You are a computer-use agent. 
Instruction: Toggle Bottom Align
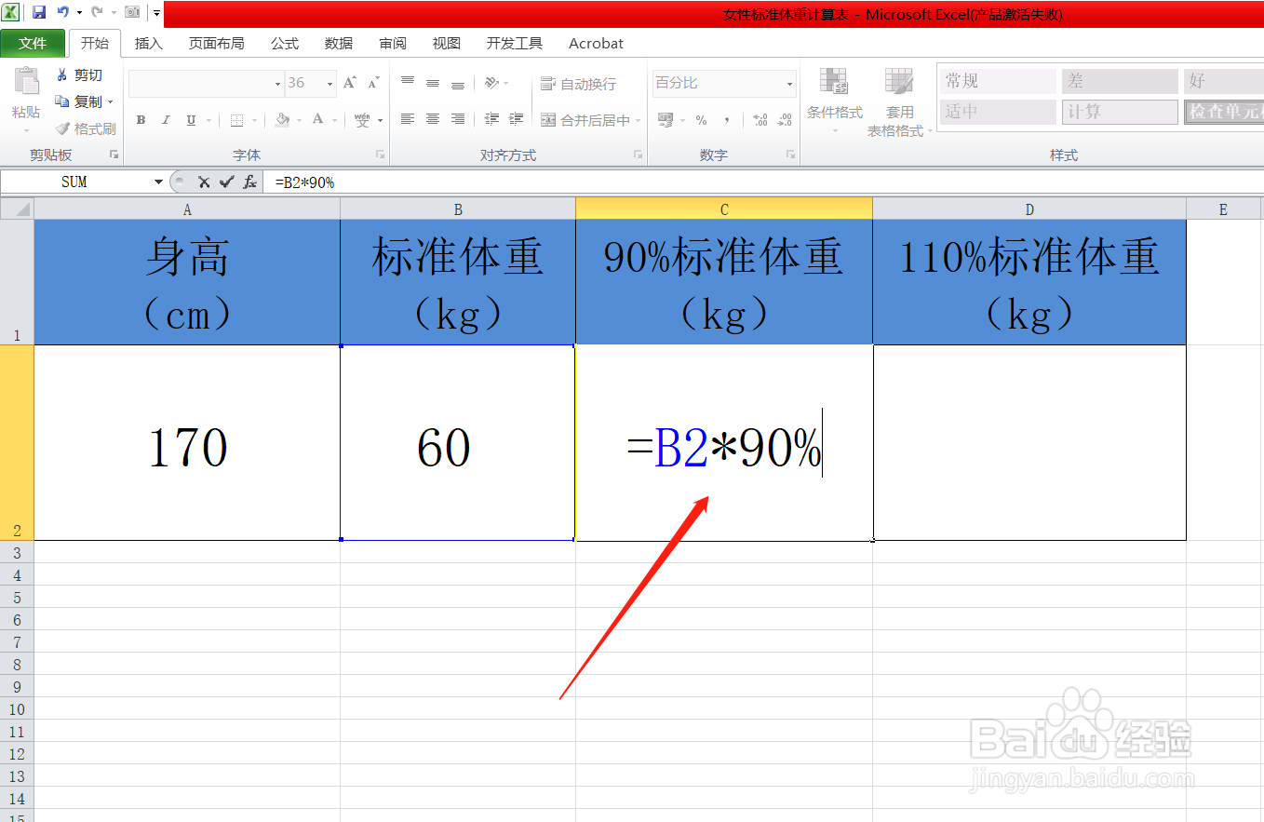[x=458, y=83]
